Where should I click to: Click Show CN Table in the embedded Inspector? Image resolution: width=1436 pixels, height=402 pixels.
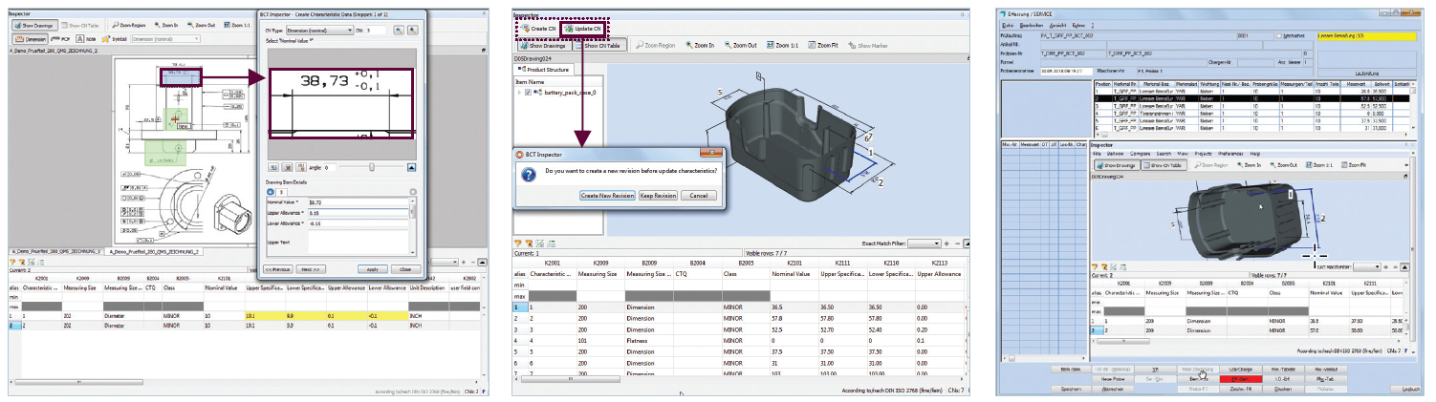(x=1164, y=165)
